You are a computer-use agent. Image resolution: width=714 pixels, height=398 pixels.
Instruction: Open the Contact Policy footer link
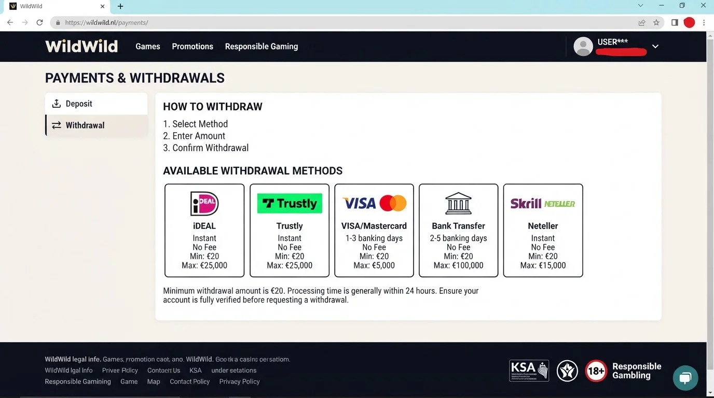[x=190, y=381]
